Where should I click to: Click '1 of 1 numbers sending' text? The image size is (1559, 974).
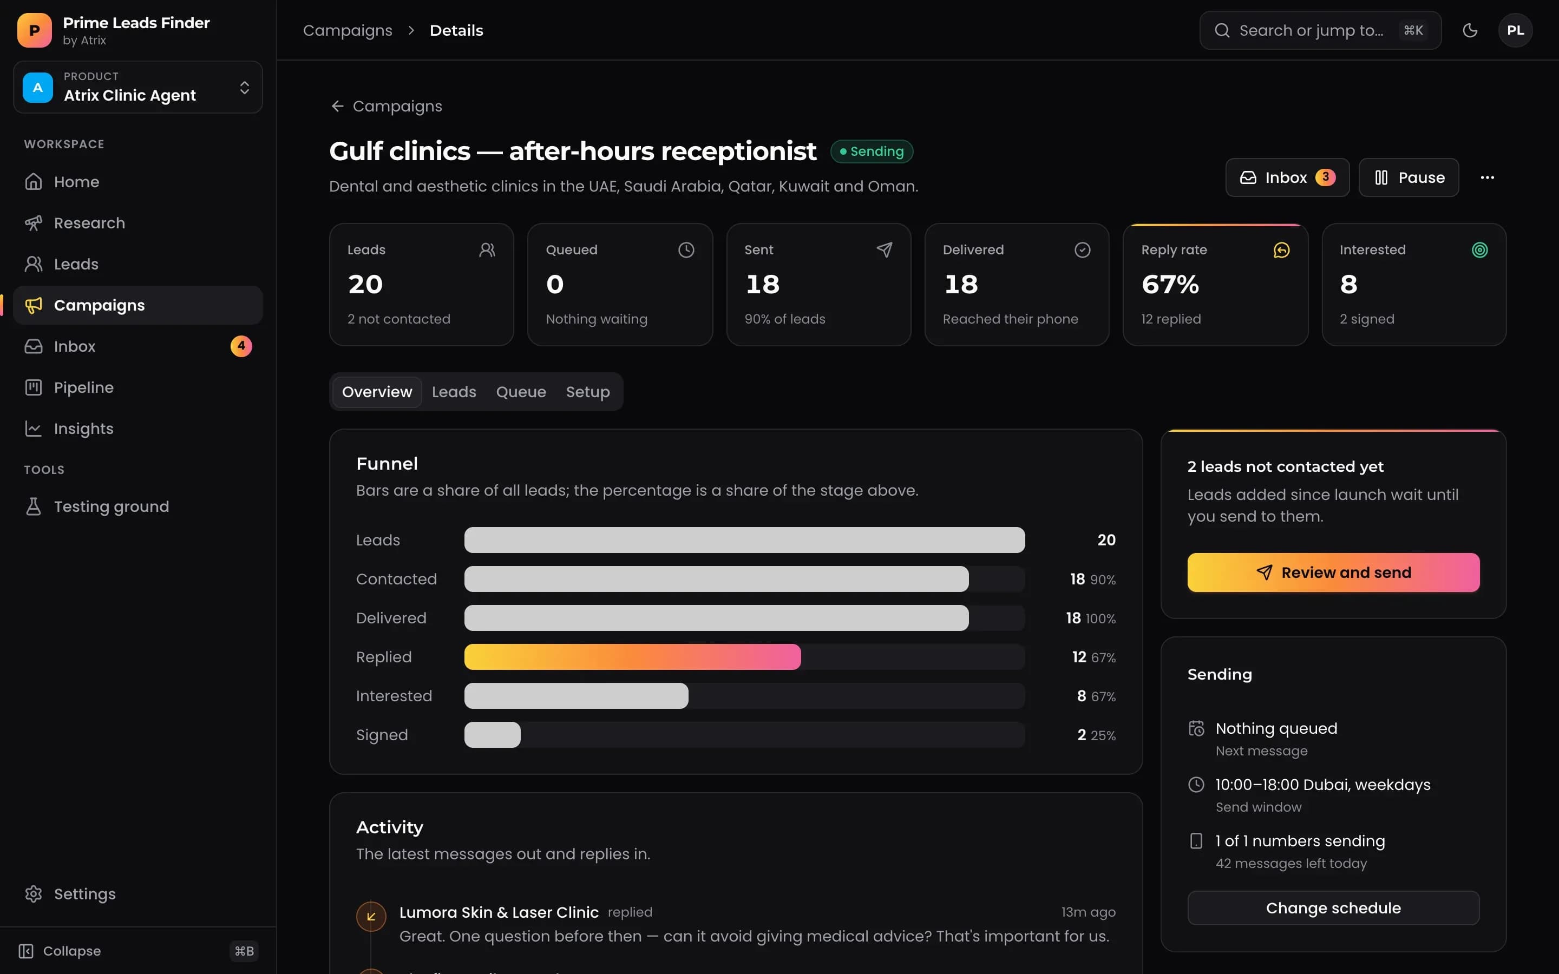pos(1299,841)
